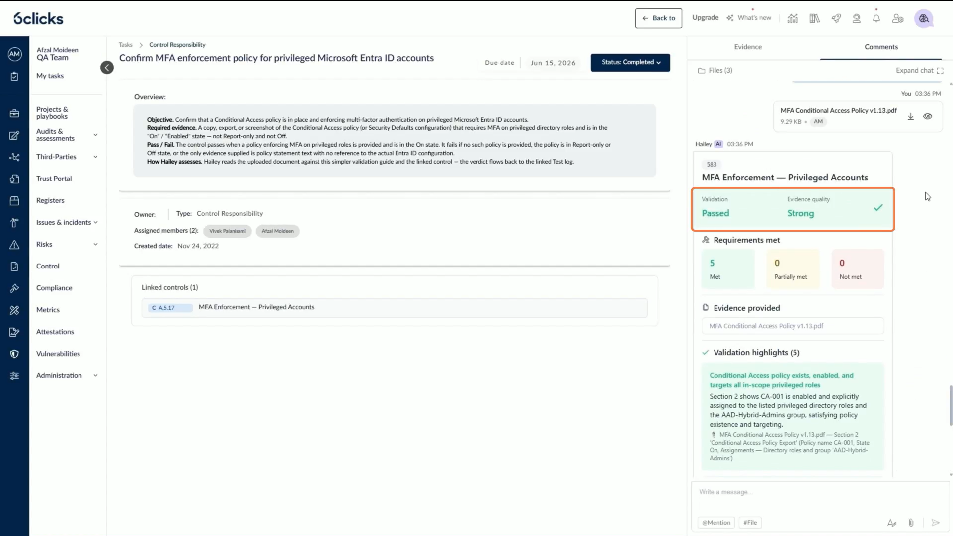Click the AM avatar in left sidebar
953x536 pixels.
click(14, 54)
